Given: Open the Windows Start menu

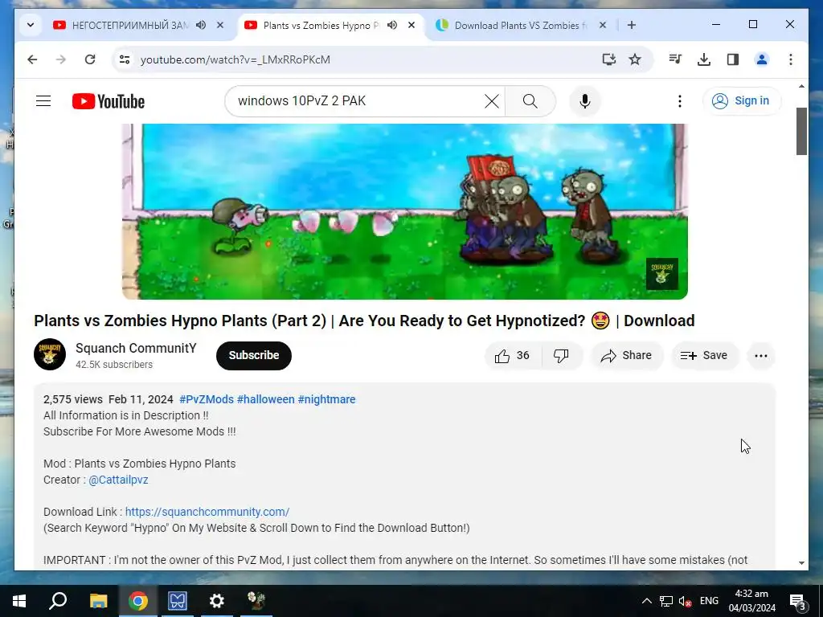Looking at the screenshot, I should coord(19,601).
